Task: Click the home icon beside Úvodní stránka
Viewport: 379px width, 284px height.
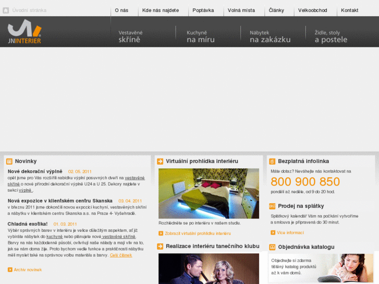Action: click(x=6, y=10)
